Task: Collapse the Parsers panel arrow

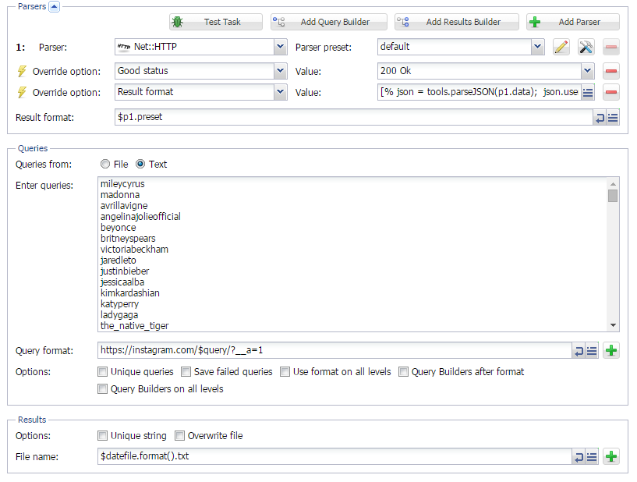Action: (x=54, y=6)
